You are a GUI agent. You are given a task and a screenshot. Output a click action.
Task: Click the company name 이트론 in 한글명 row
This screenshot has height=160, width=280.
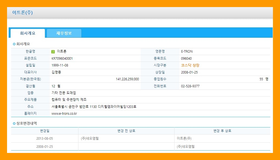(62, 52)
